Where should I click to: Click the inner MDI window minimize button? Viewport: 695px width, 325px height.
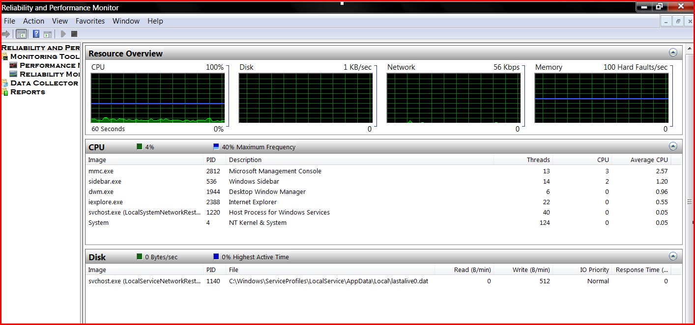666,21
